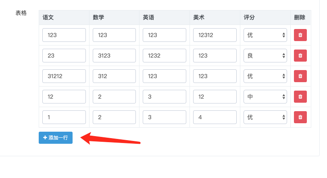Image resolution: width=327 pixels, height=178 pixels.
Task: Open 评分 dropdown in first row
Action: [x=265, y=35]
